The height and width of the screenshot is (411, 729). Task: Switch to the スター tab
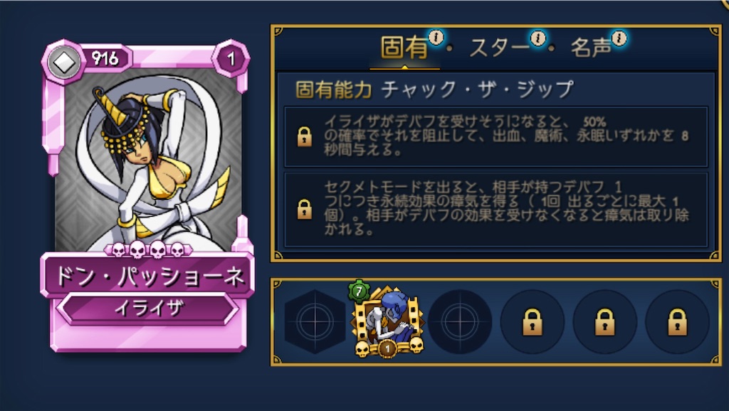499,48
